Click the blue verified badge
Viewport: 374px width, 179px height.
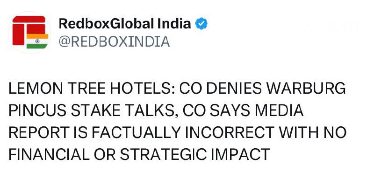pos(201,23)
